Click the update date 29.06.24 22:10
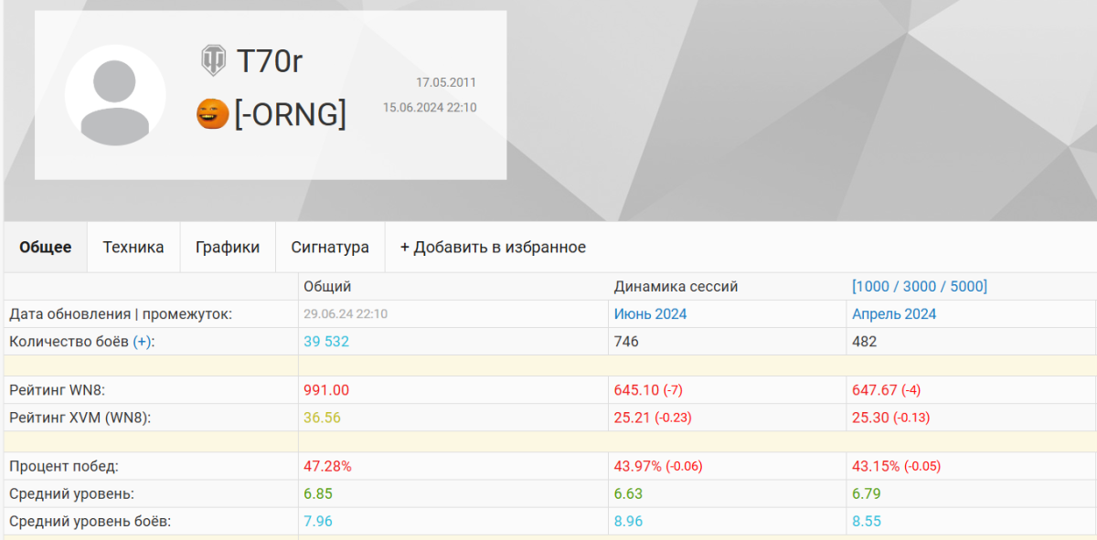The height and width of the screenshot is (540, 1097). tap(346, 313)
